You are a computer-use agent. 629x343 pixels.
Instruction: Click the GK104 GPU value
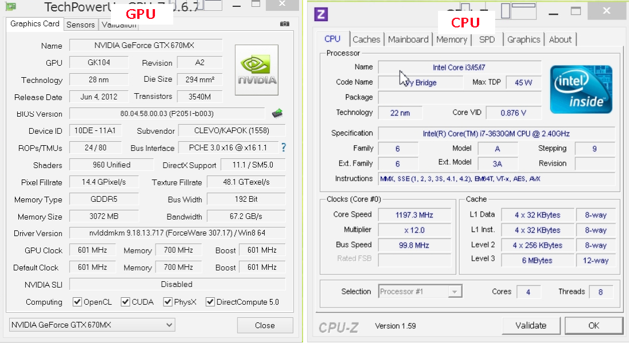coord(99,62)
